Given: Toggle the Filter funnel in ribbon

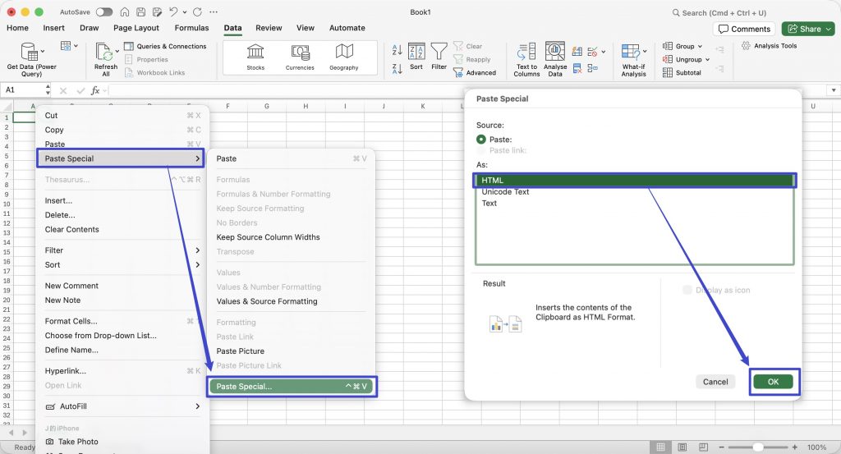Looking at the screenshot, I should tap(439, 57).
